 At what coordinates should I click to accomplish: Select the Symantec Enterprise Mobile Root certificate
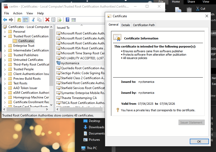pyautogui.click(x=81, y=93)
